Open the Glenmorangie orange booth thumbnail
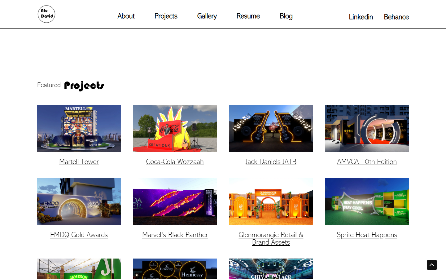Screen dimensions: 446x279 coord(271,201)
